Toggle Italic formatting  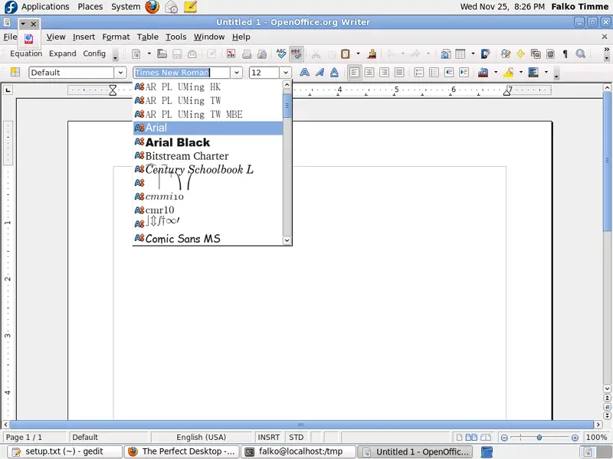[320, 72]
